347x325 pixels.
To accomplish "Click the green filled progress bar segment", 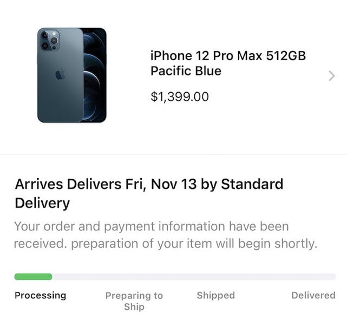I will coord(33,277).
